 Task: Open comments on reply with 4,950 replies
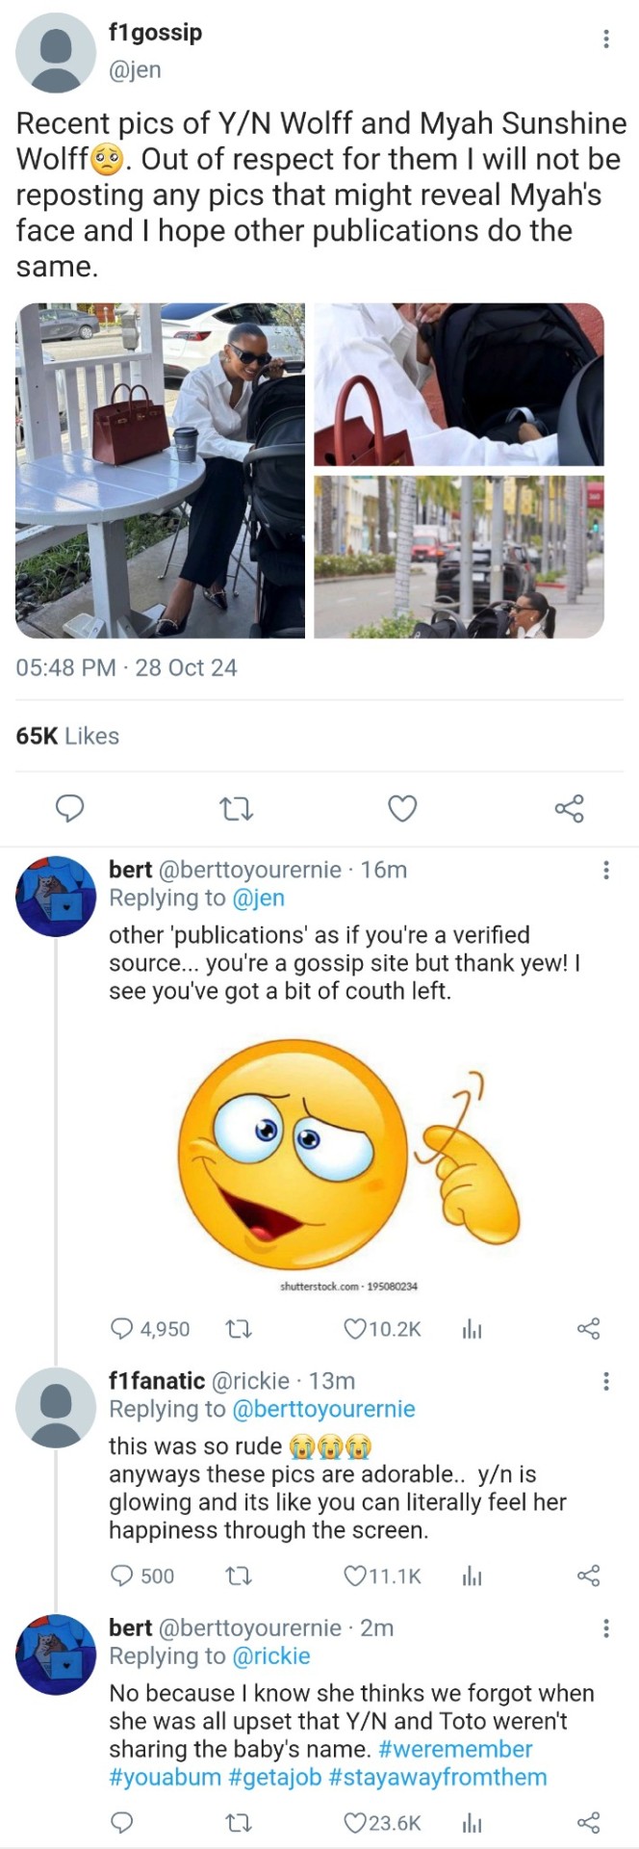pos(122,1329)
